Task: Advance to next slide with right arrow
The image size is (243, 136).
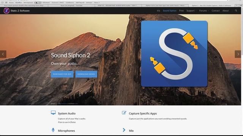Action: coord(238,54)
